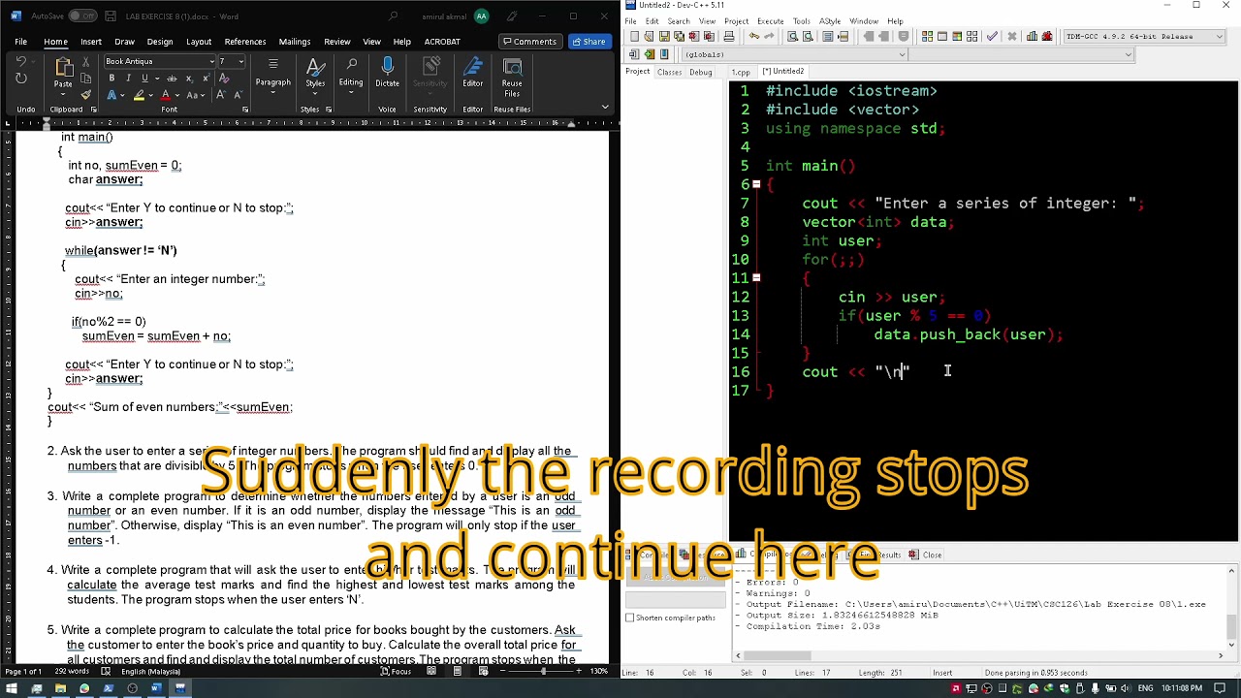Click the amirul akmal account avatar
1241x698 pixels.
click(481, 16)
